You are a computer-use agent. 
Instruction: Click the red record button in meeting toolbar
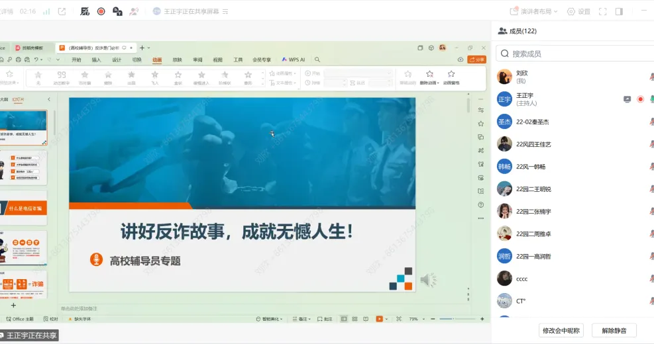point(101,11)
